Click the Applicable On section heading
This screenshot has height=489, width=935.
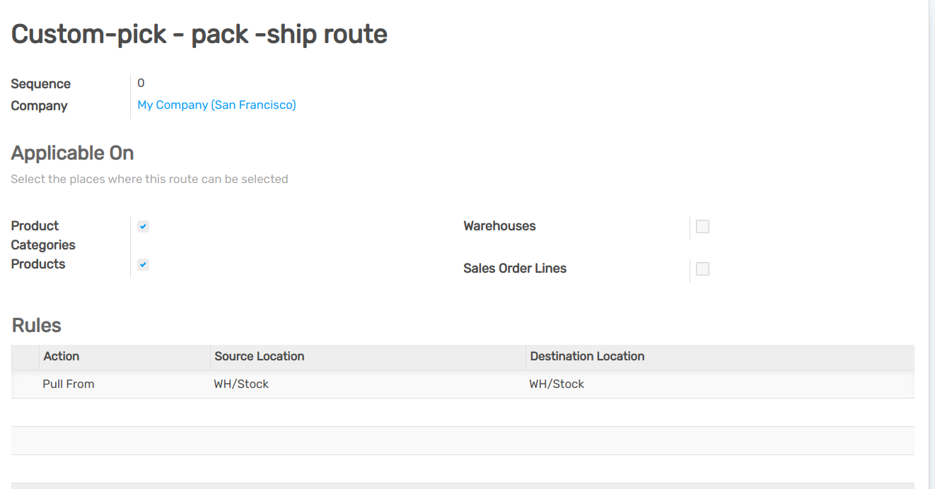(72, 153)
